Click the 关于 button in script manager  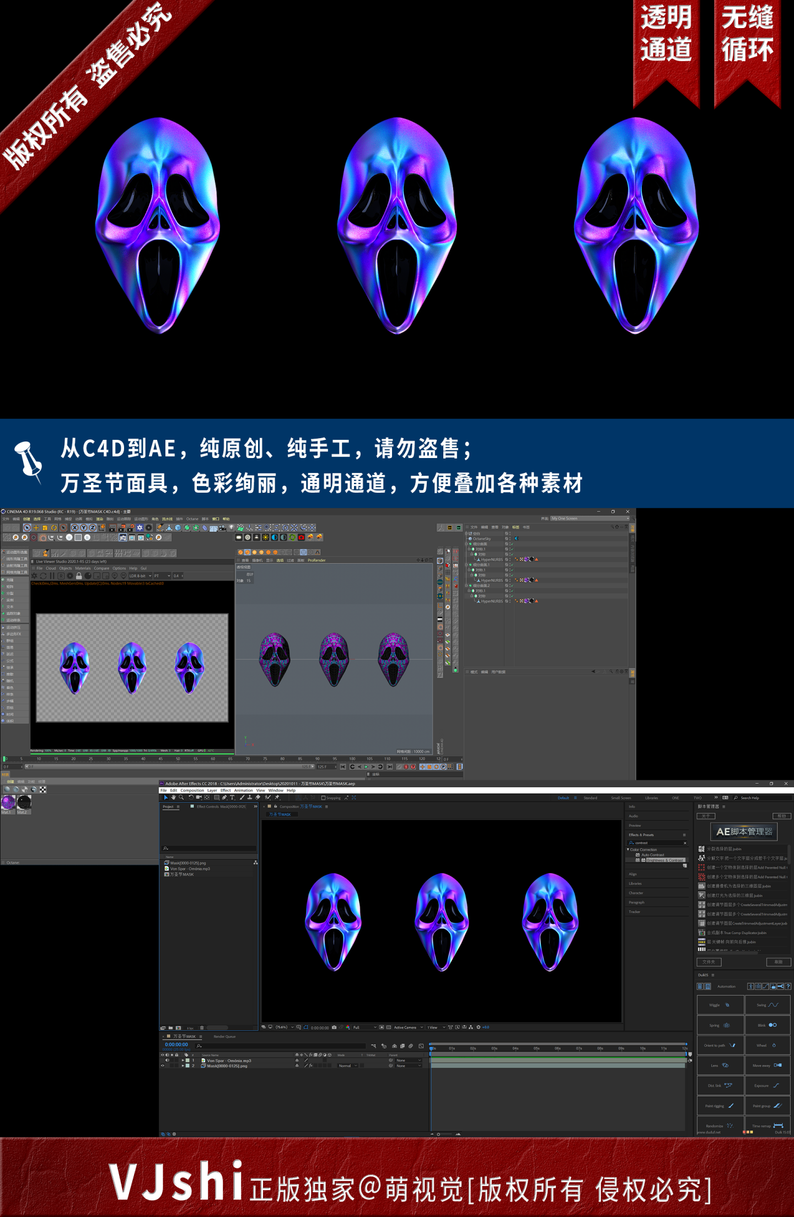[706, 816]
